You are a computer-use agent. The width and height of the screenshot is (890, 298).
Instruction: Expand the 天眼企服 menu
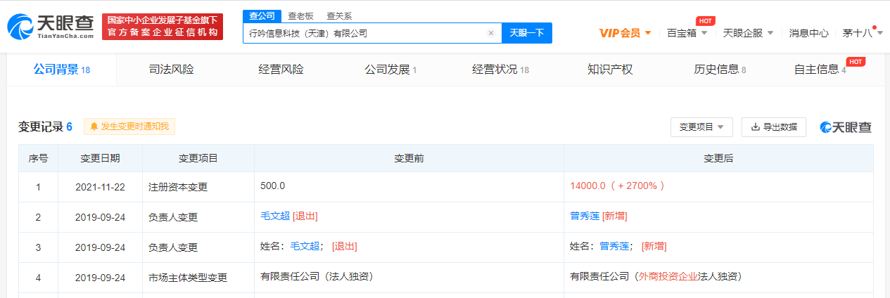pyautogui.click(x=748, y=33)
